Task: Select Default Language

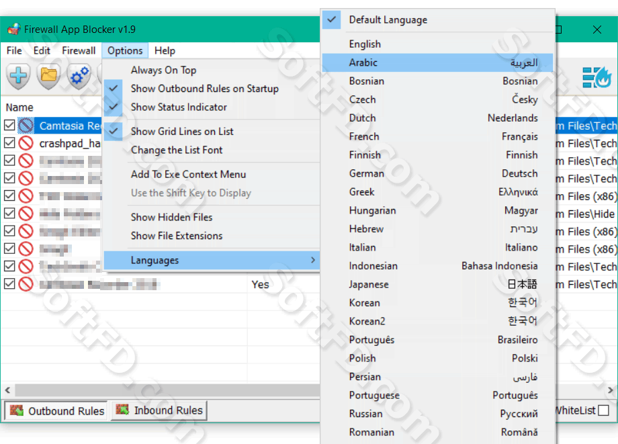Action: click(x=437, y=19)
